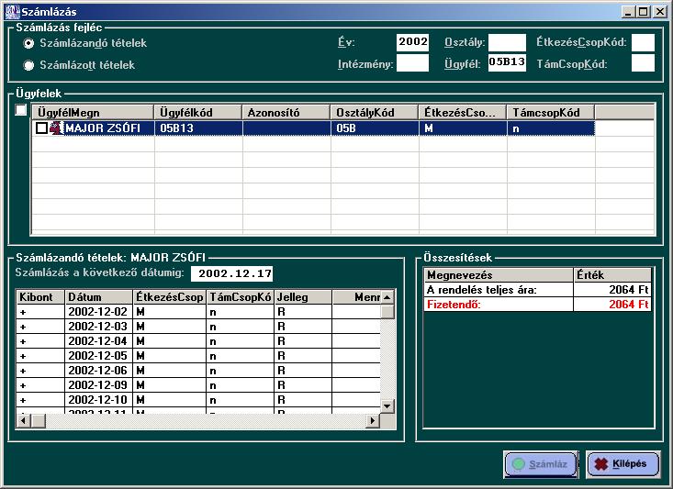Select the Számlázandó tételek radio button
The image size is (673, 489).
29,43
